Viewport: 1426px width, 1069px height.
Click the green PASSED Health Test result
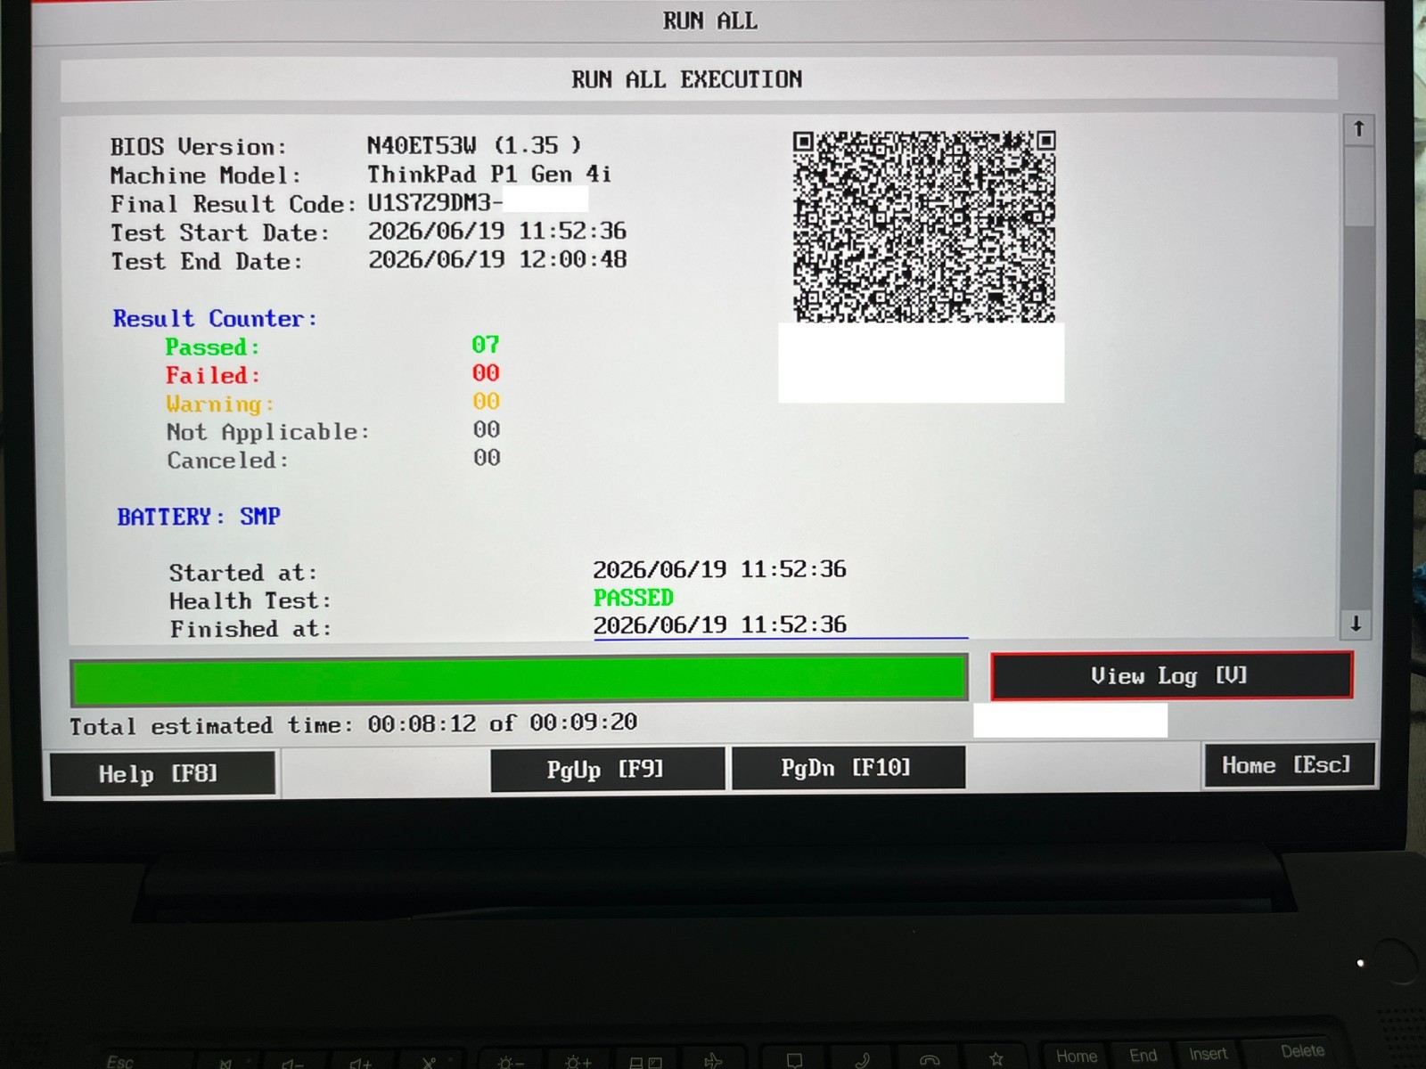click(634, 597)
